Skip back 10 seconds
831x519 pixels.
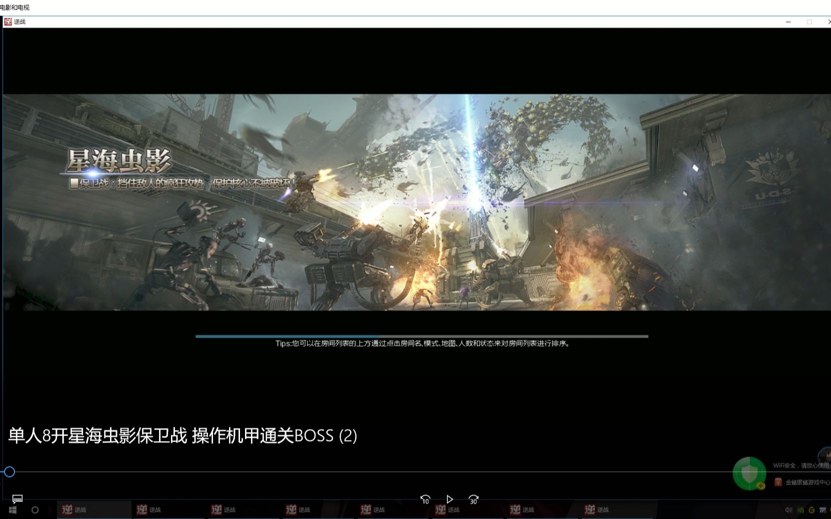tap(425, 499)
